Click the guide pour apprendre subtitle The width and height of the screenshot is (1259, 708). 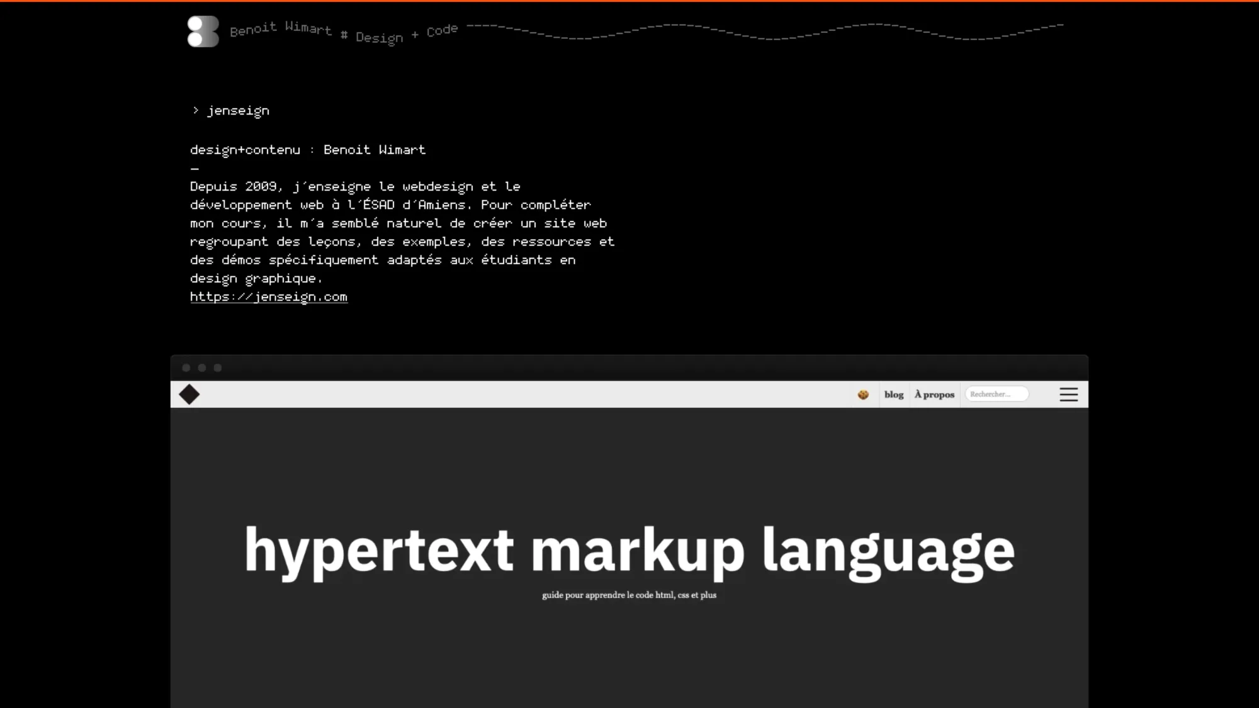tap(629, 595)
